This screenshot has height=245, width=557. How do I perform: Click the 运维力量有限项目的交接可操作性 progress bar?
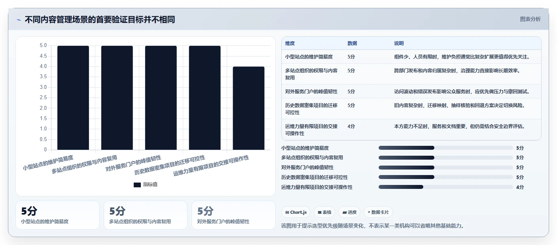(445, 187)
